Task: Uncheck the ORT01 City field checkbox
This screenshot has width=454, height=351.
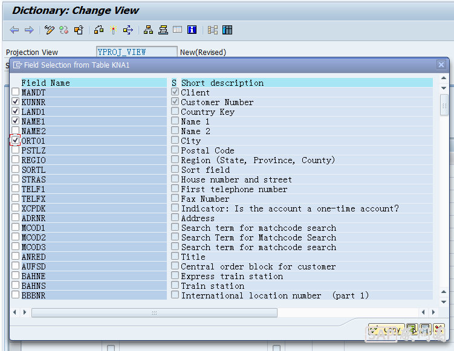Action: point(15,141)
